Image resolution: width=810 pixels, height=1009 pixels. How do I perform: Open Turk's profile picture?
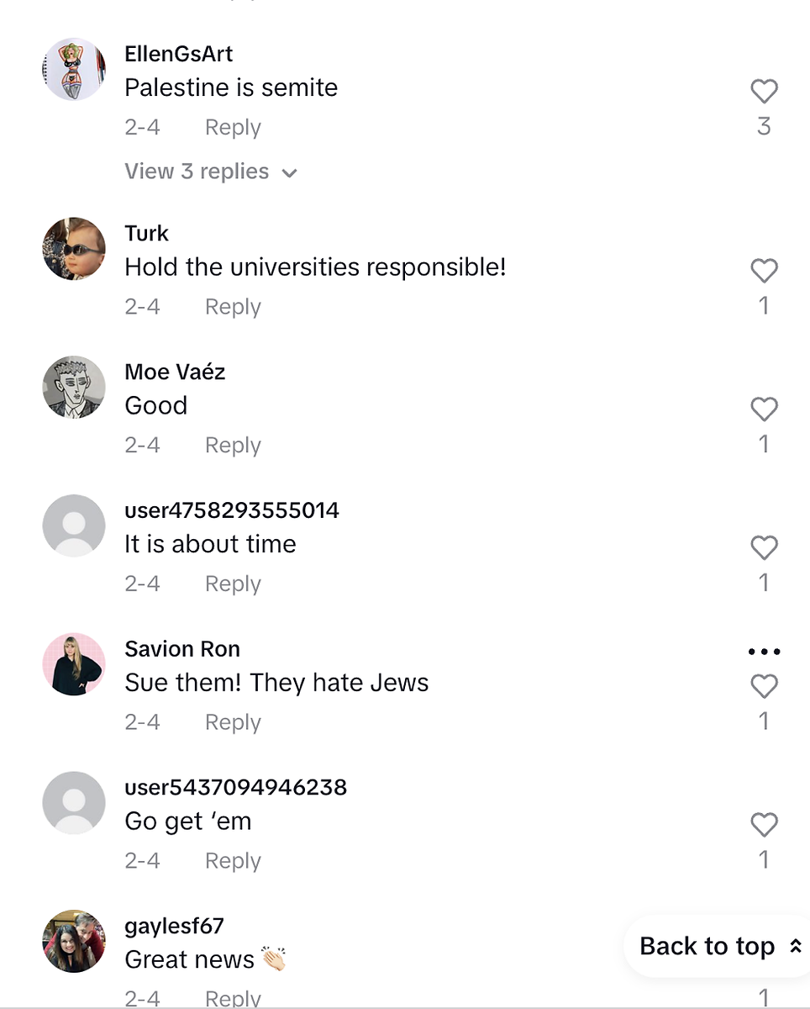click(74, 249)
